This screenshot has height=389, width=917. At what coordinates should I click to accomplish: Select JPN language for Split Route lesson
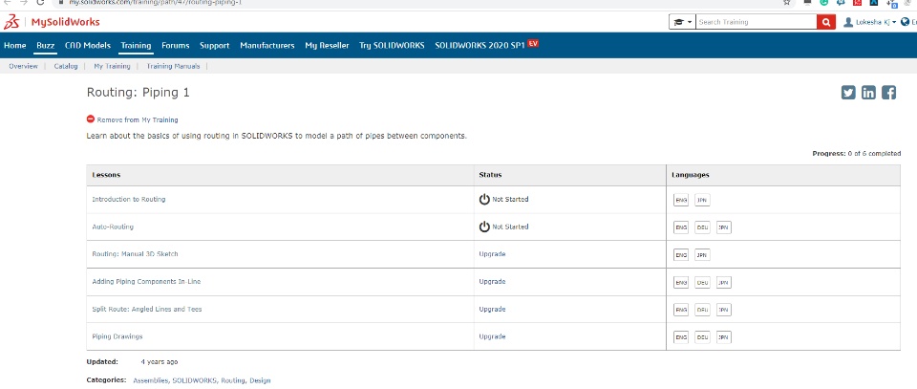(723, 310)
